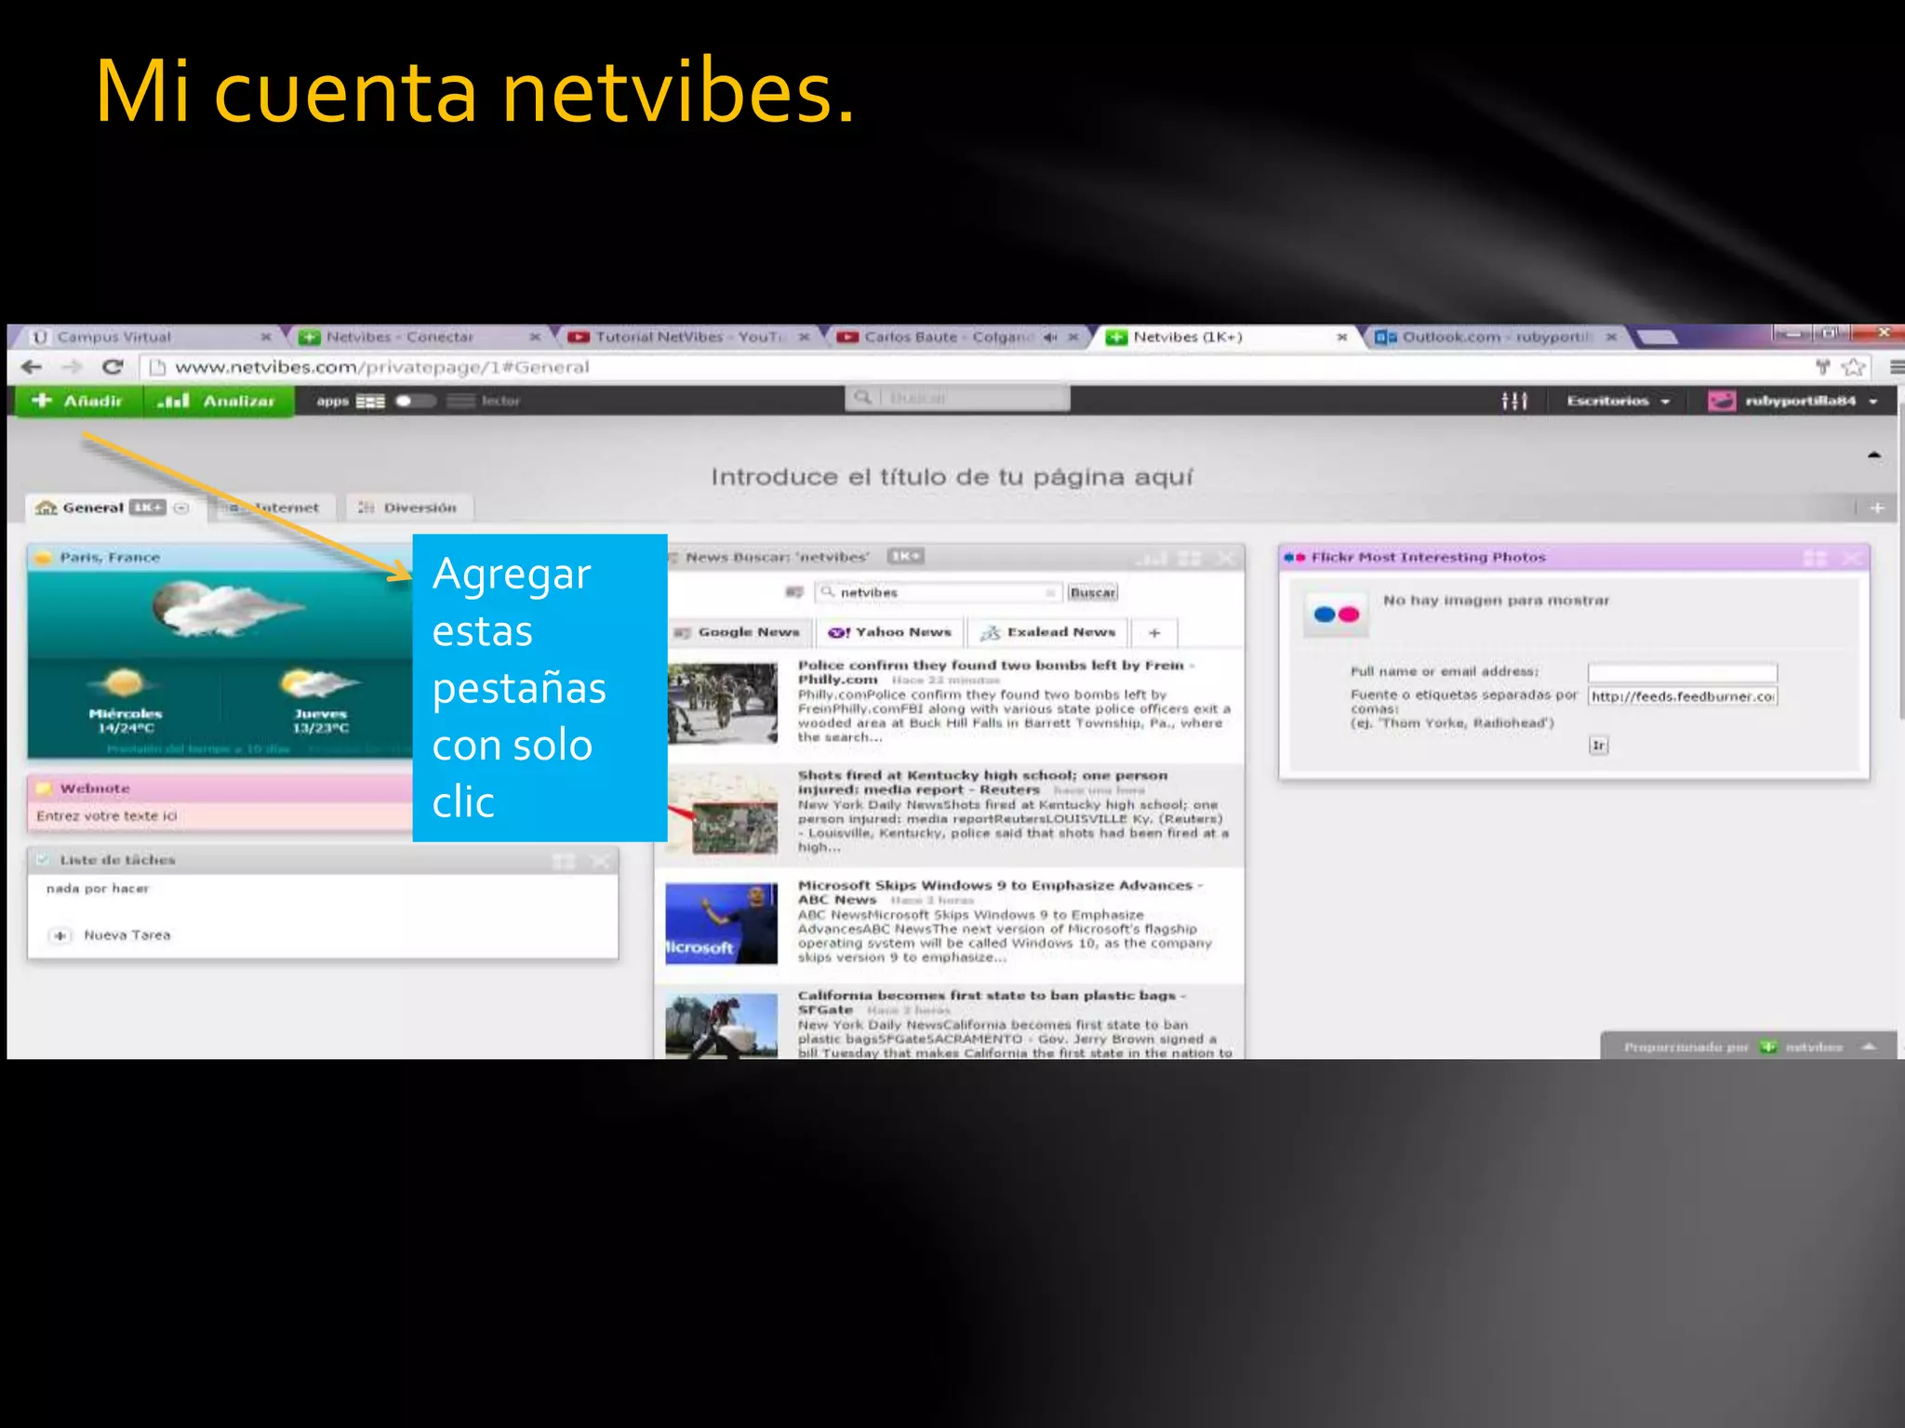Go back with browser back arrow
Image resolution: width=1905 pixels, height=1428 pixels.
pos(32,367)
